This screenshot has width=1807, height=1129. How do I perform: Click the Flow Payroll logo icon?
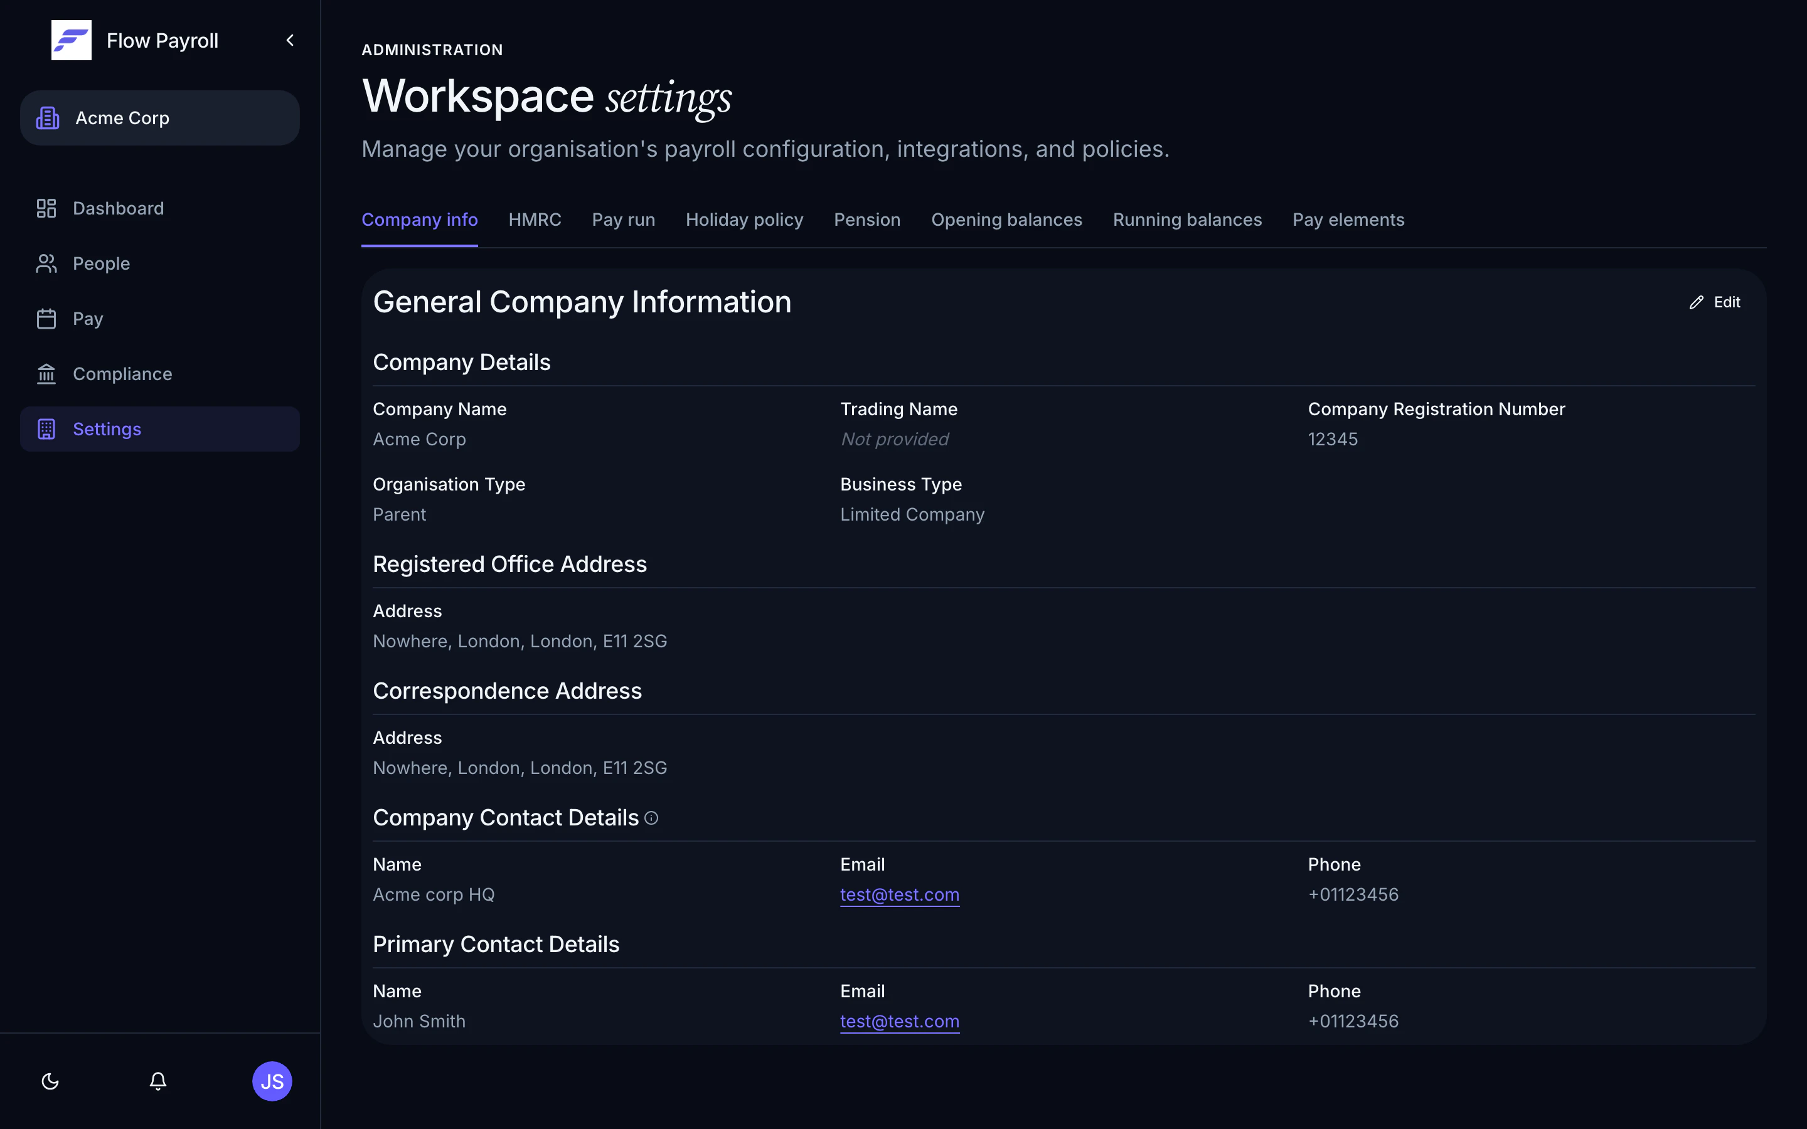click(x=71, y=40)
